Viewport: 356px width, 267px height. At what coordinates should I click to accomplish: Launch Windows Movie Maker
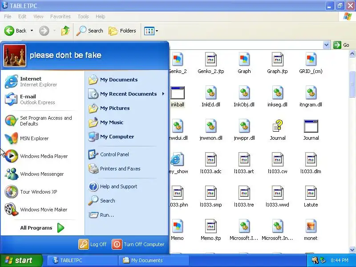[36, 209]
